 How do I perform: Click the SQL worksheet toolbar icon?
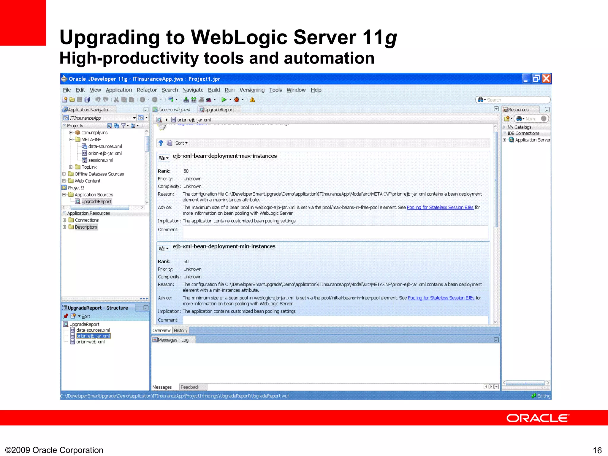[x=171, y=99]
